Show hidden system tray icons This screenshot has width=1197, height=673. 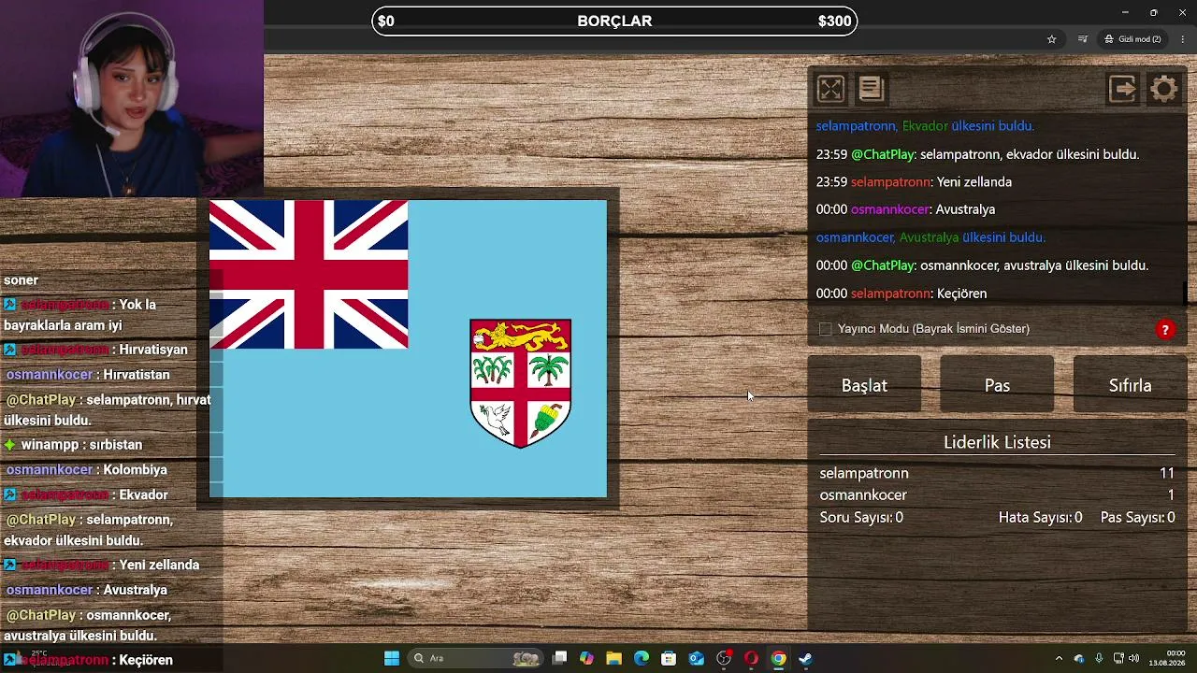coord(1059,659)
